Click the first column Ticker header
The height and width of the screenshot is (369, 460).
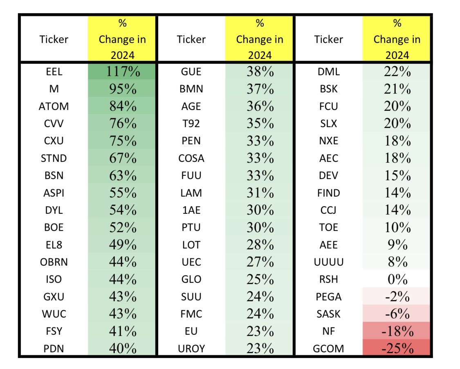[x=54, y=39]
